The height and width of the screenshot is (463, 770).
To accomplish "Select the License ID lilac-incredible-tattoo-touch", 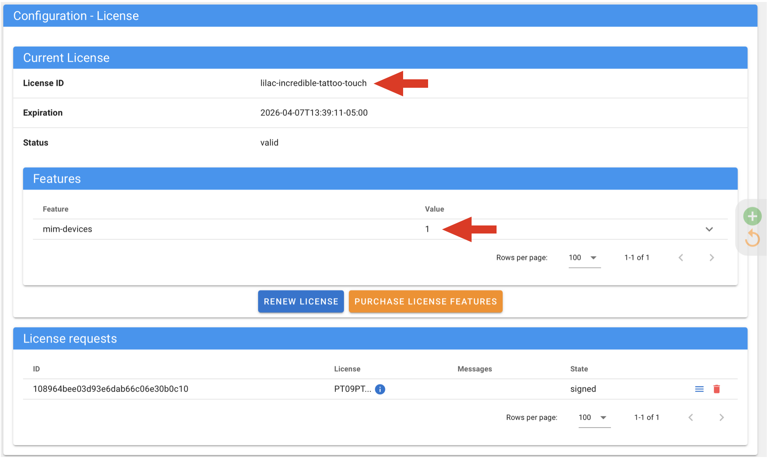I will pyautogui.click(x=313, y=83).
